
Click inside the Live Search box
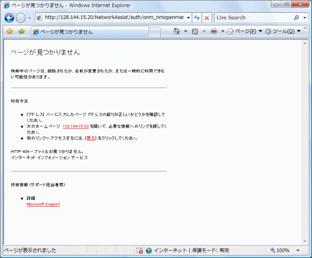coord(254,17)
